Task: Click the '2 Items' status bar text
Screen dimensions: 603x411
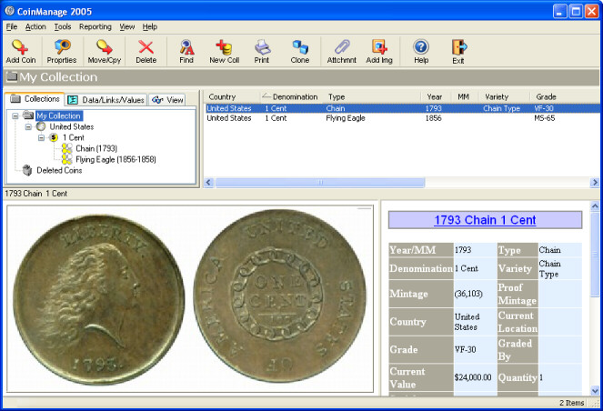Action: click(x=571, y=403)
